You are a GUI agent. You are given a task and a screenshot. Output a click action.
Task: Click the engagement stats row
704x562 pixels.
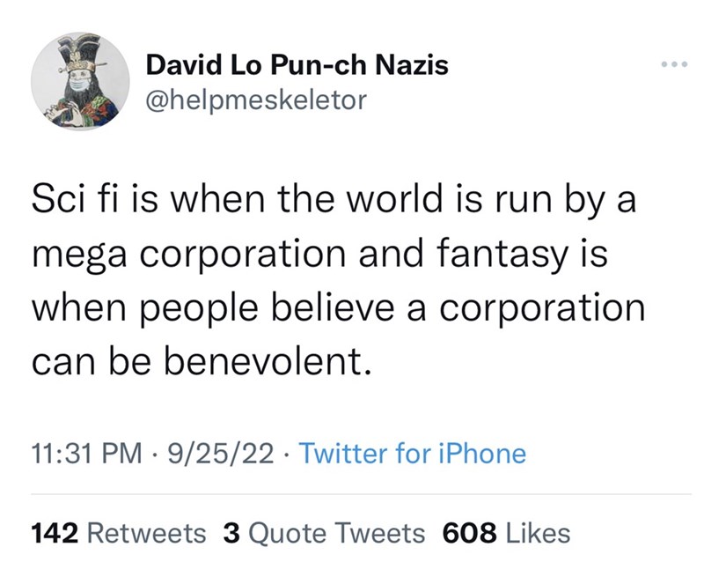point(299,532)
